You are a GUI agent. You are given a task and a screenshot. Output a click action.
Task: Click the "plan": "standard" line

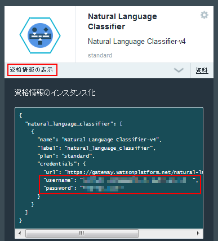[66, 156]
